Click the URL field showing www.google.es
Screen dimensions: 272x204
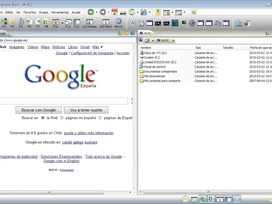coord(68,40)
